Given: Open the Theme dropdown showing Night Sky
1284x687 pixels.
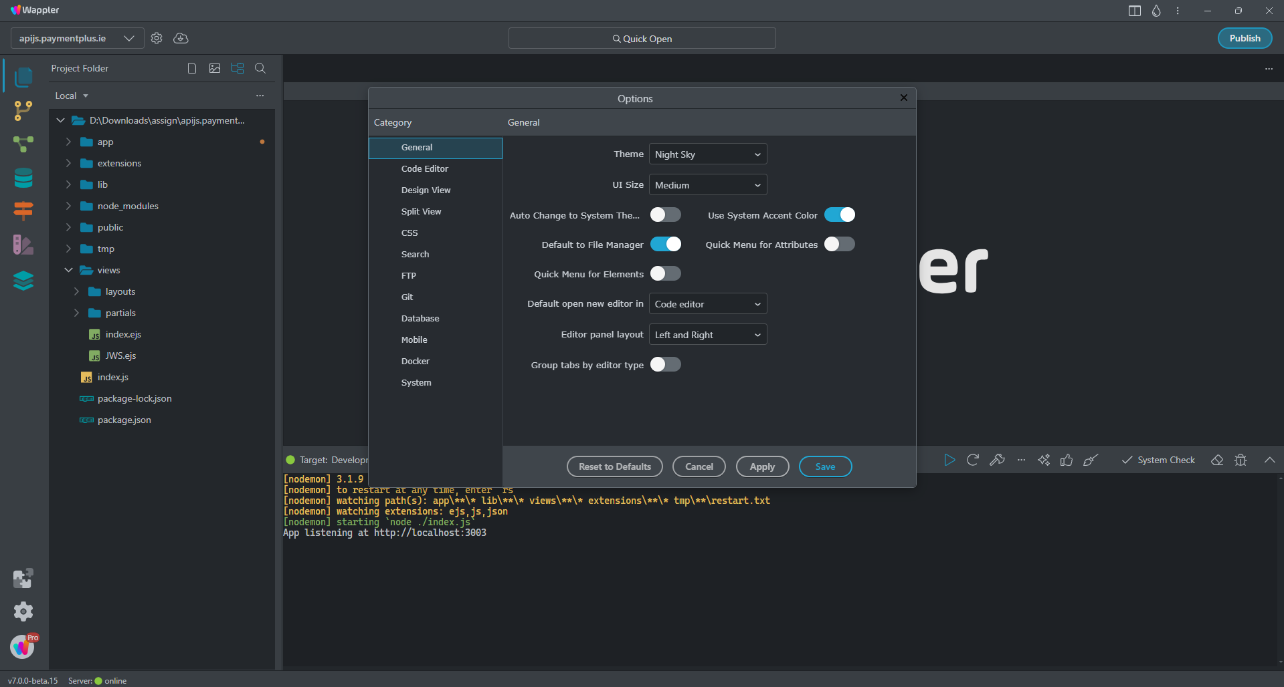Looking at the screenshot, I should coord(708,154).
